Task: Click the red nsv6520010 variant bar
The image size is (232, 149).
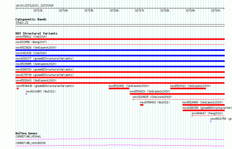Action: pyautogui.click(x=188, y=88)
